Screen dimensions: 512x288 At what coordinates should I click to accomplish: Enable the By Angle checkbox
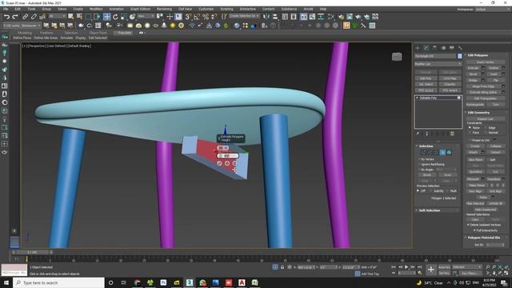click(419, 170)
